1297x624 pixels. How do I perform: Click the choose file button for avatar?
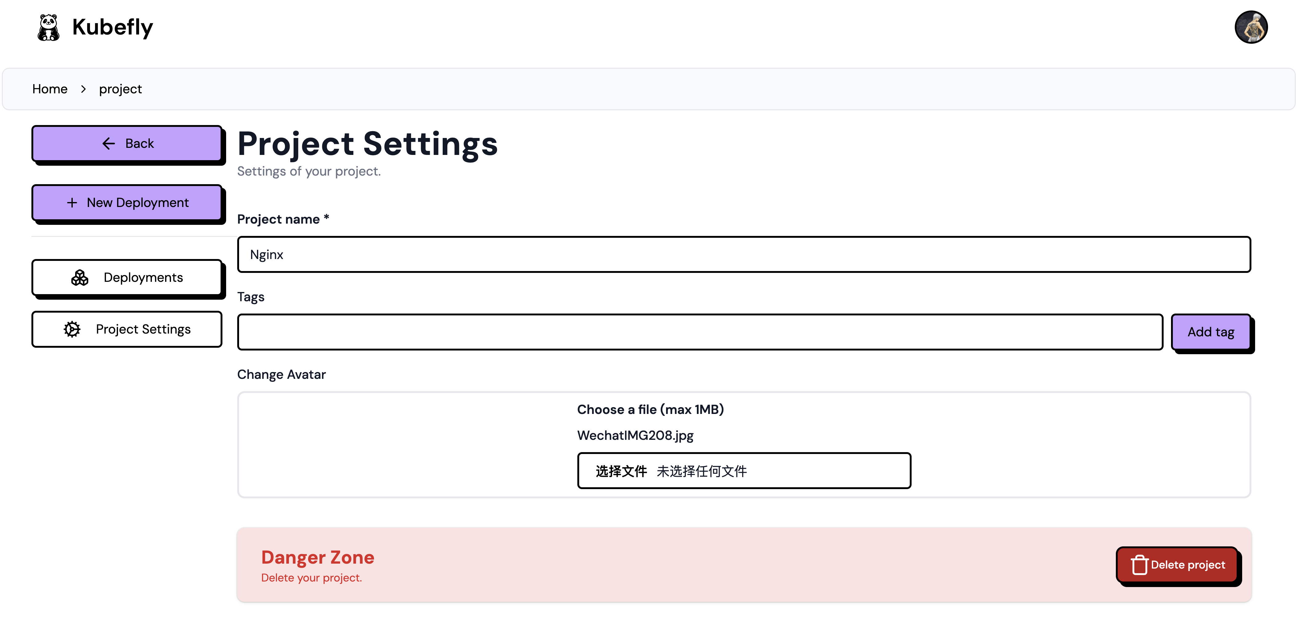[x=621, y=471]
